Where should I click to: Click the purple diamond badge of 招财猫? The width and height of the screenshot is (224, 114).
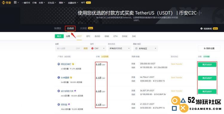coord(69,104)
